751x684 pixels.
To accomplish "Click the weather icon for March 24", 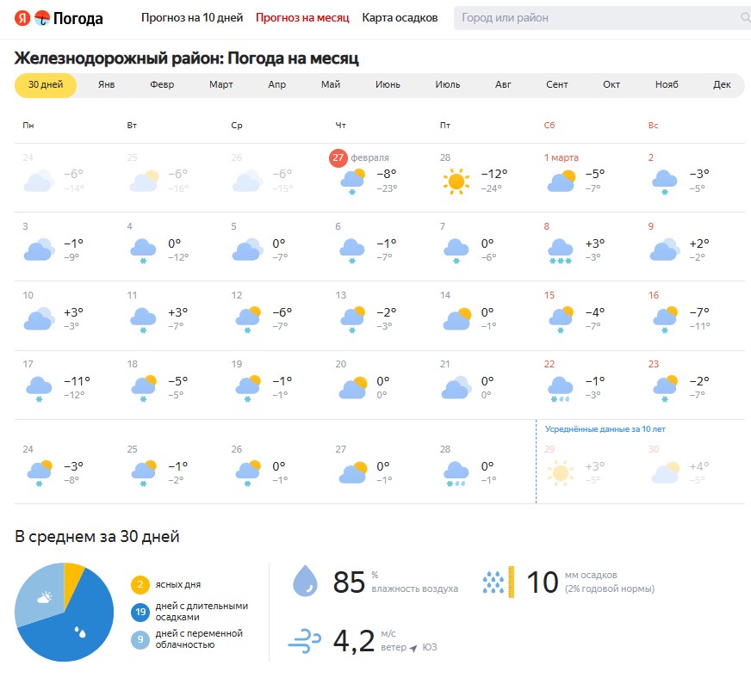I will [x=40, y=473].
